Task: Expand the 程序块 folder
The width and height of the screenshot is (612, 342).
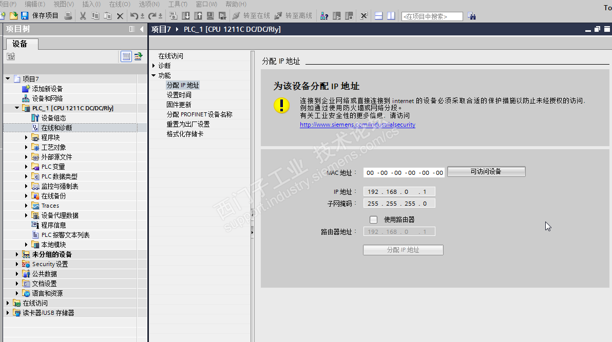Action: point(26,137)
